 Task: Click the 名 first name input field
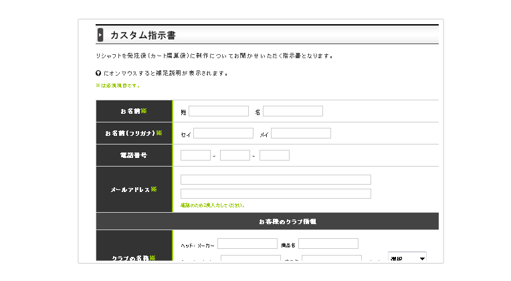pos(293,111)
